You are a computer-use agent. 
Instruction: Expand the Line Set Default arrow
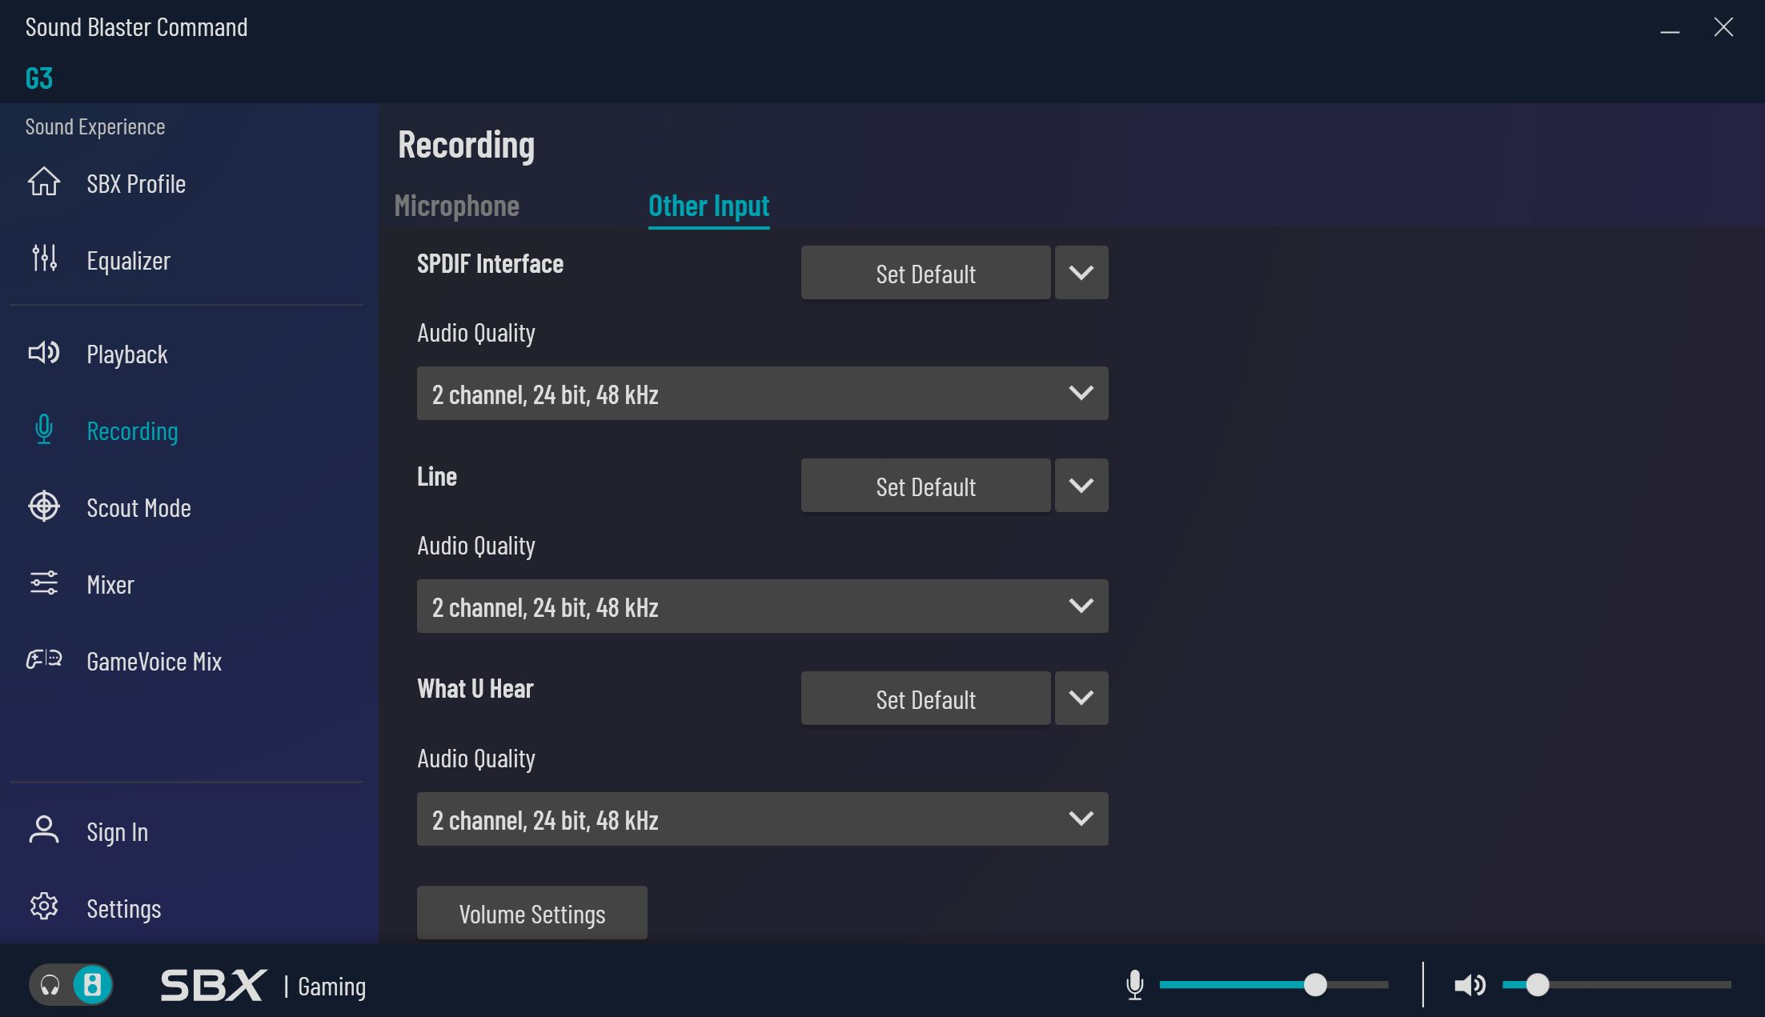pos(1081,486)
